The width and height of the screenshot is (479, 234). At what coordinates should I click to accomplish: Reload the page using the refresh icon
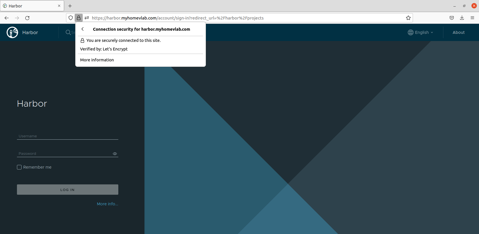27,18
